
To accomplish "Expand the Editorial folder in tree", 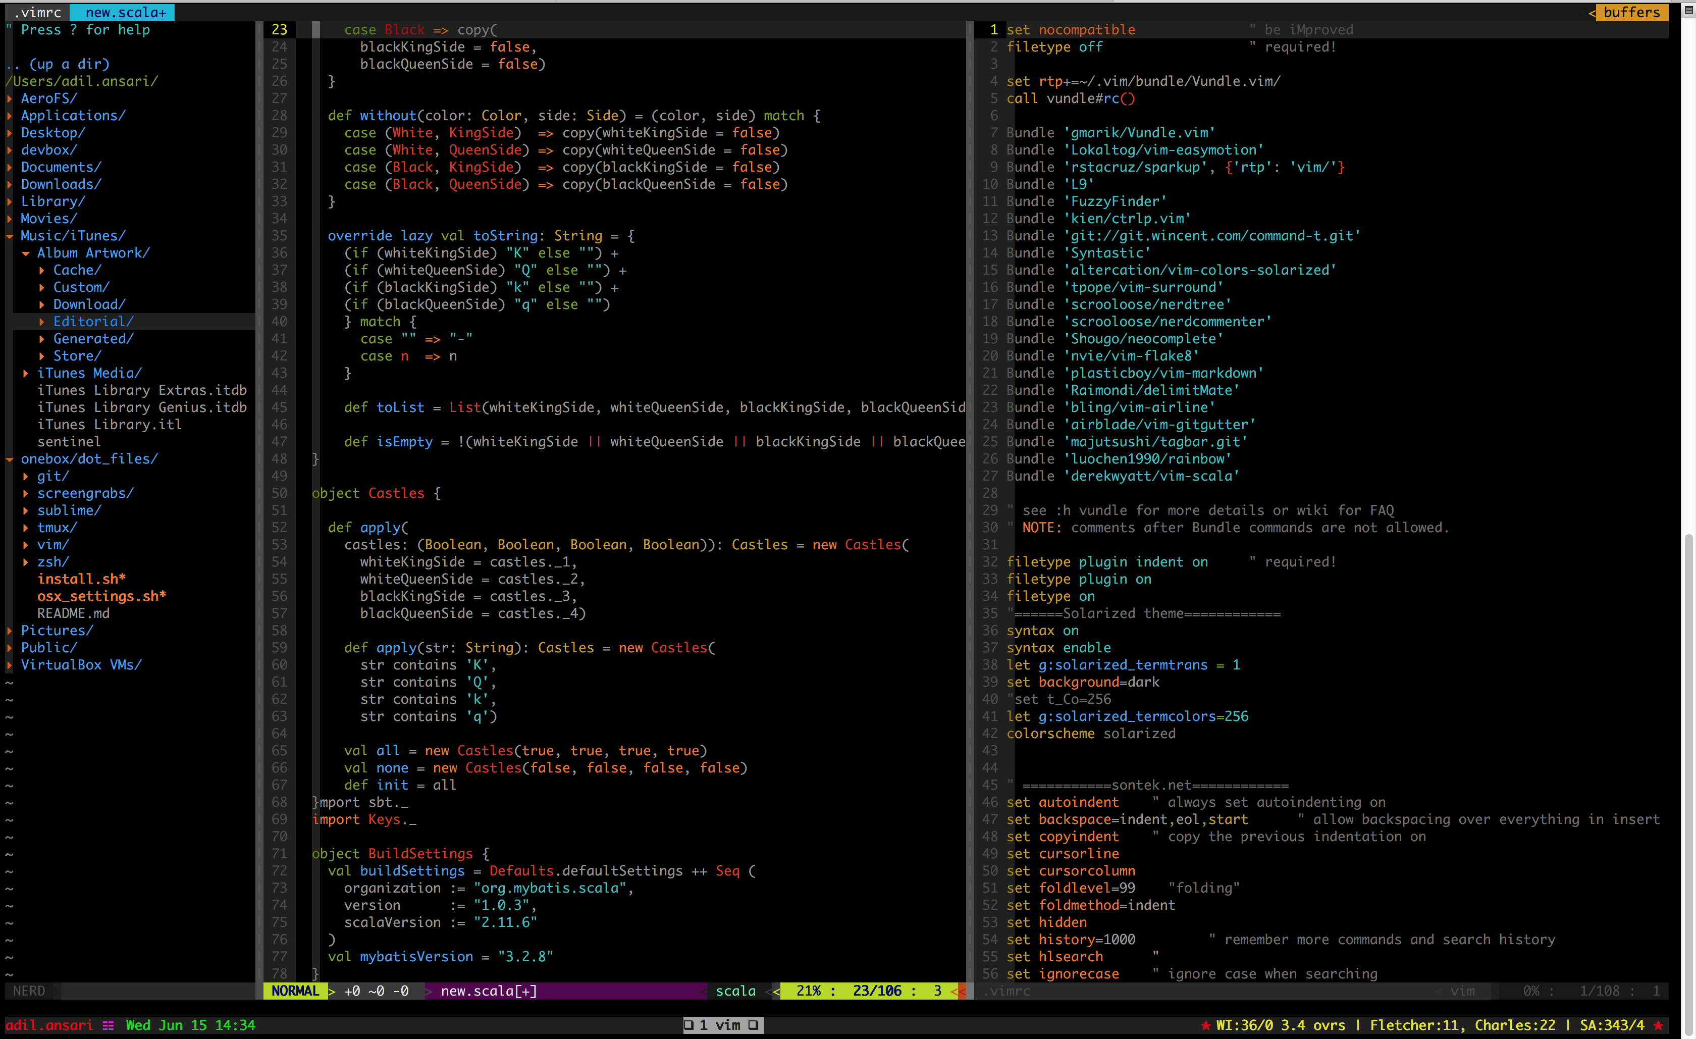I will [x=42, y=322].
